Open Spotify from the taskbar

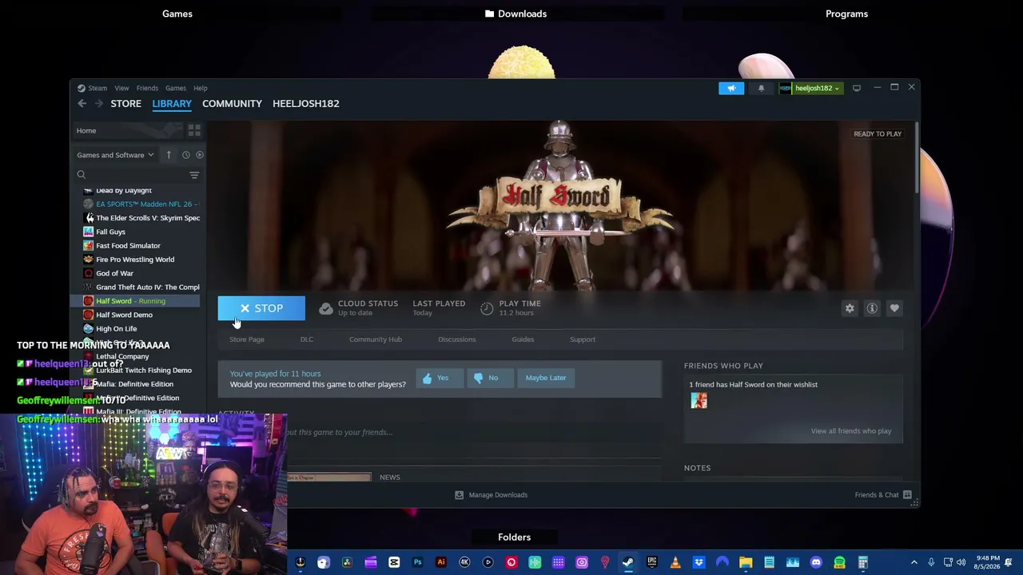839,562
